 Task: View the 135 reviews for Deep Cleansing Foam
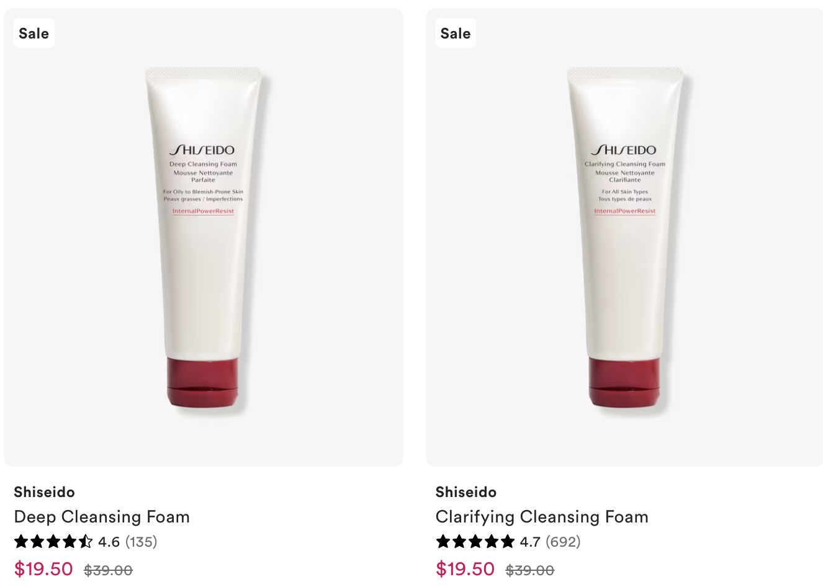(x=142, y=542)
